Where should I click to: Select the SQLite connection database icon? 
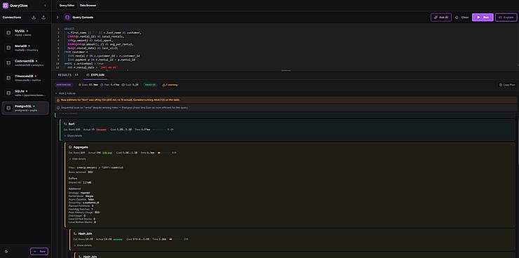coord(8,93)
